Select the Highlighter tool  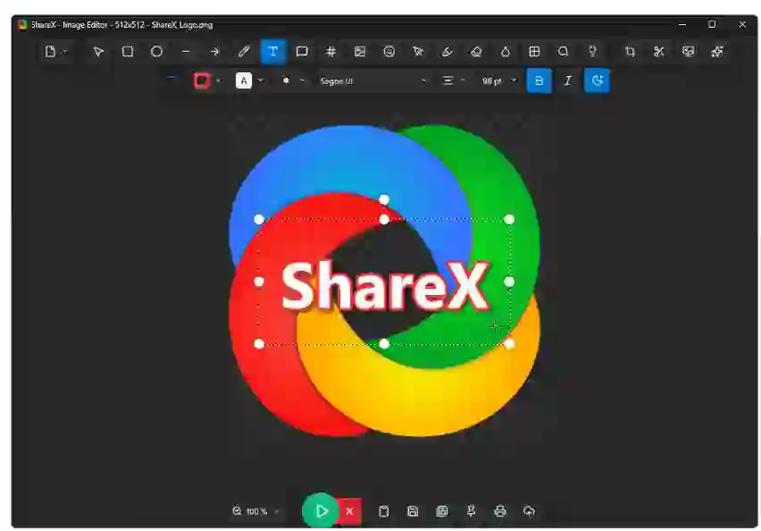pos(447,52)
